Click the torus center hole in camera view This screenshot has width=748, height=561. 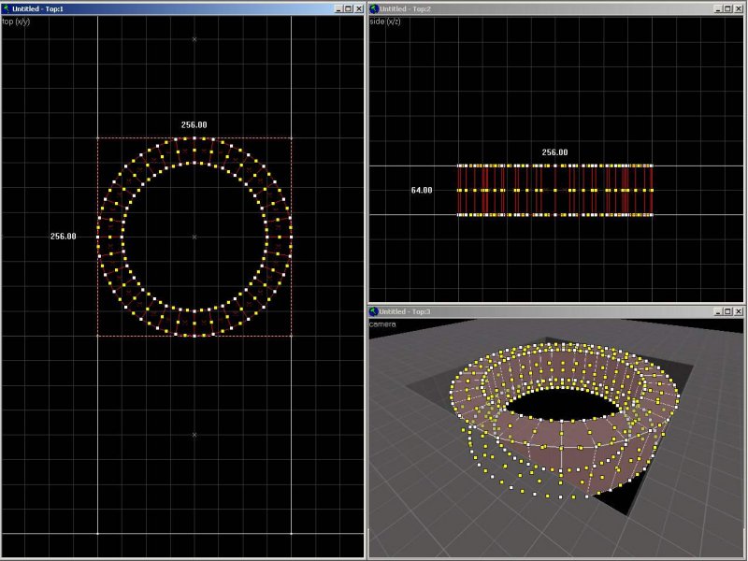[561, 402]
